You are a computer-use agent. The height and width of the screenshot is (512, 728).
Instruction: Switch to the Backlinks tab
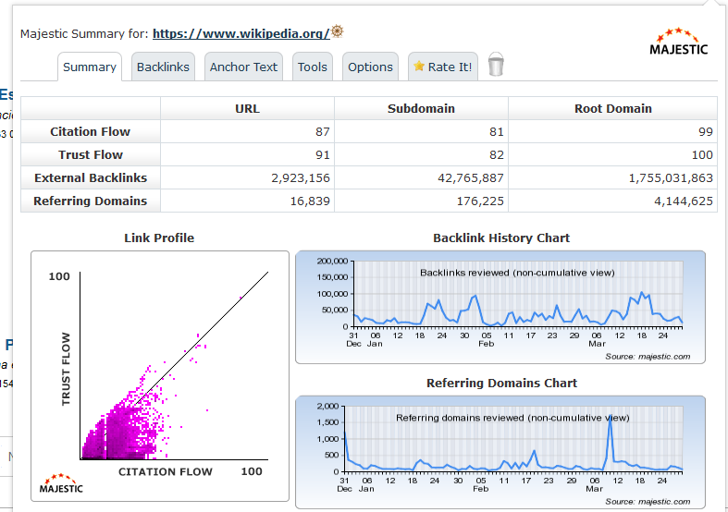[x=163, y=67]
